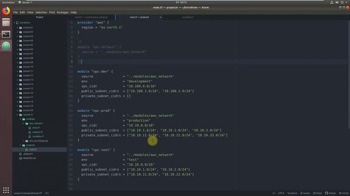Select Lesson-12 folder icon
The width and height of the screenshot is (350, 196).
[21, 76]
